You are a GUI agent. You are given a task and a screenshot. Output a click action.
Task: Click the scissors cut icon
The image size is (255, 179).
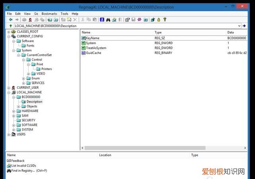83,19
